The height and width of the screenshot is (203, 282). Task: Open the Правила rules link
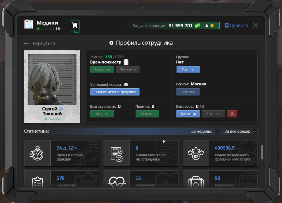click(x=236, y=25)
